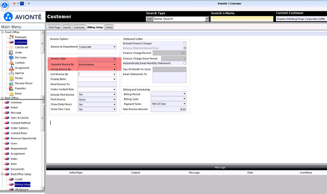Click the blue help question mark icon
The width and height of the screenshot is (327, 194).
(22, 3)
